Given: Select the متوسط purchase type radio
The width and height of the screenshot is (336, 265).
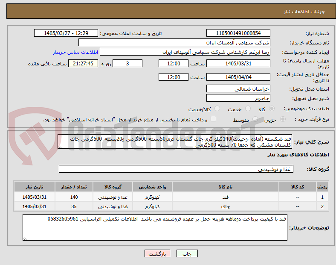Looking at the screenshot, I should pos(255,119).
